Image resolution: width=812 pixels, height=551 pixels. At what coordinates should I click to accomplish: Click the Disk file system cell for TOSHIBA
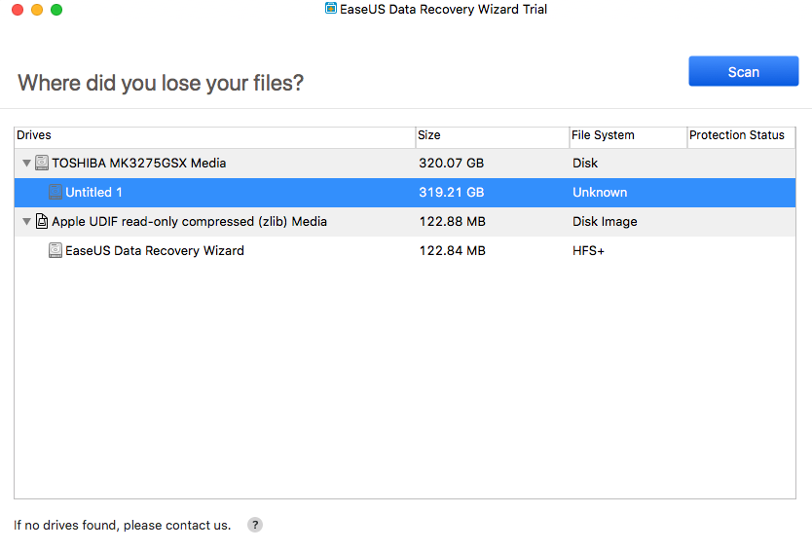(585, 164)
